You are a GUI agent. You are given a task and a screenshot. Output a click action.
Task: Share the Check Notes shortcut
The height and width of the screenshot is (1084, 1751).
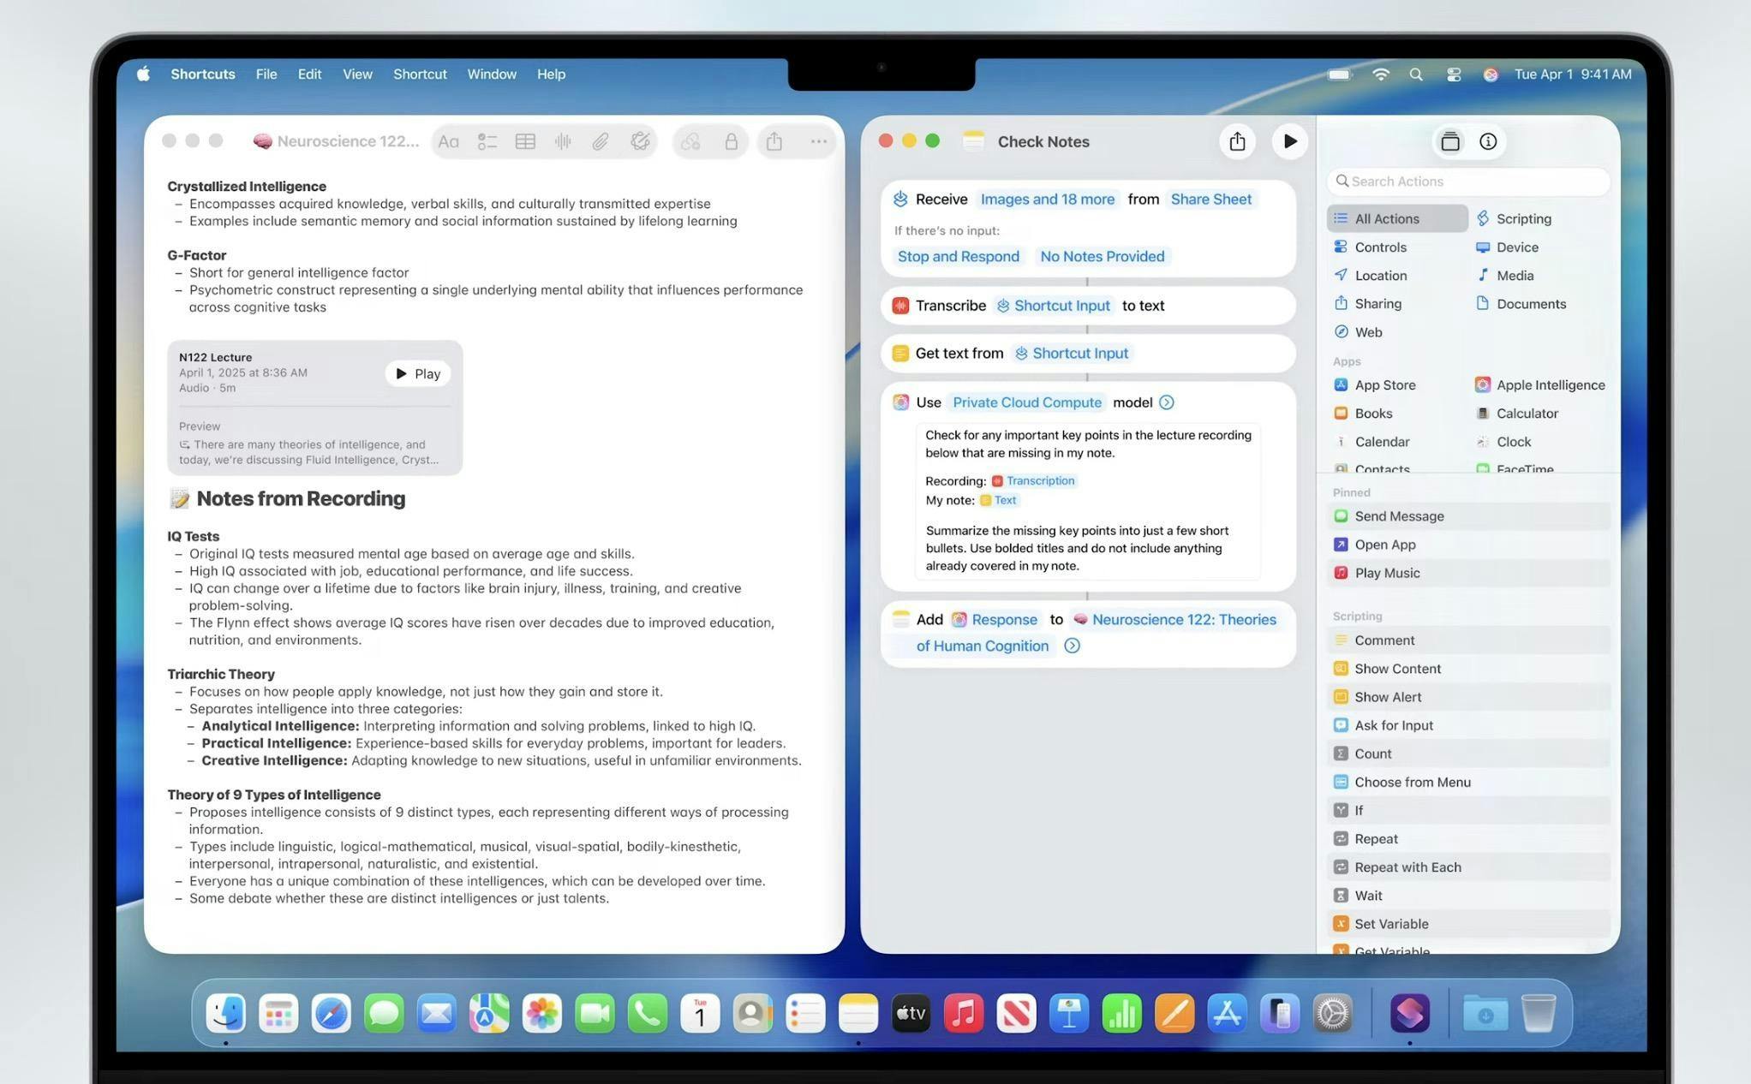[1237, 141]
